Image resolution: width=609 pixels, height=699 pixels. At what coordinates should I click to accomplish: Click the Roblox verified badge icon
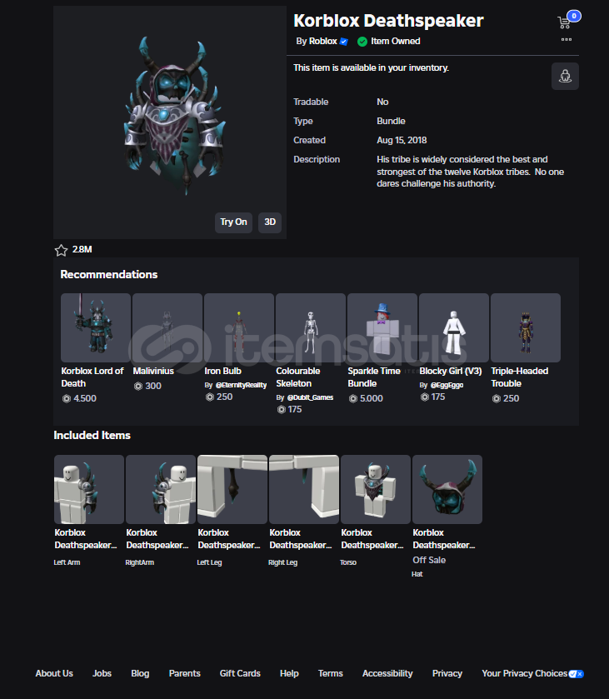[x=343, y=42]
